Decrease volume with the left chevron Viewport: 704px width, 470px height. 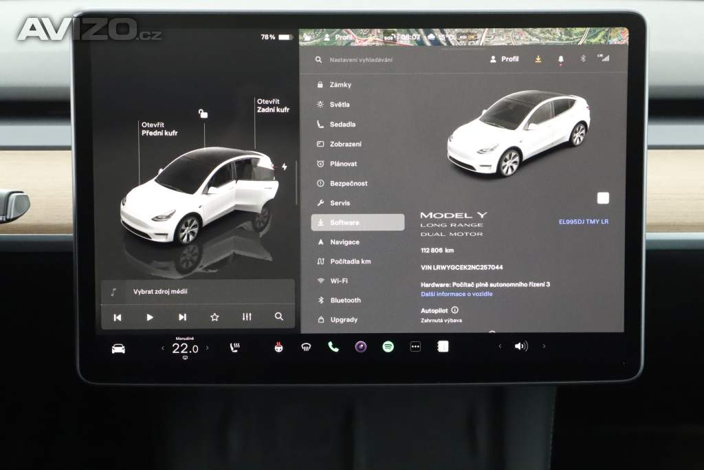(x=500, y=346)
